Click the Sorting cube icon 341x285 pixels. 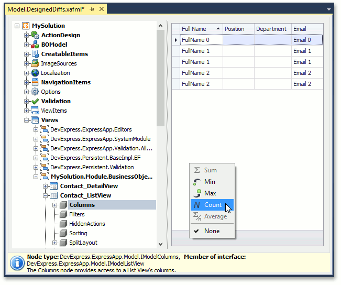63,233
